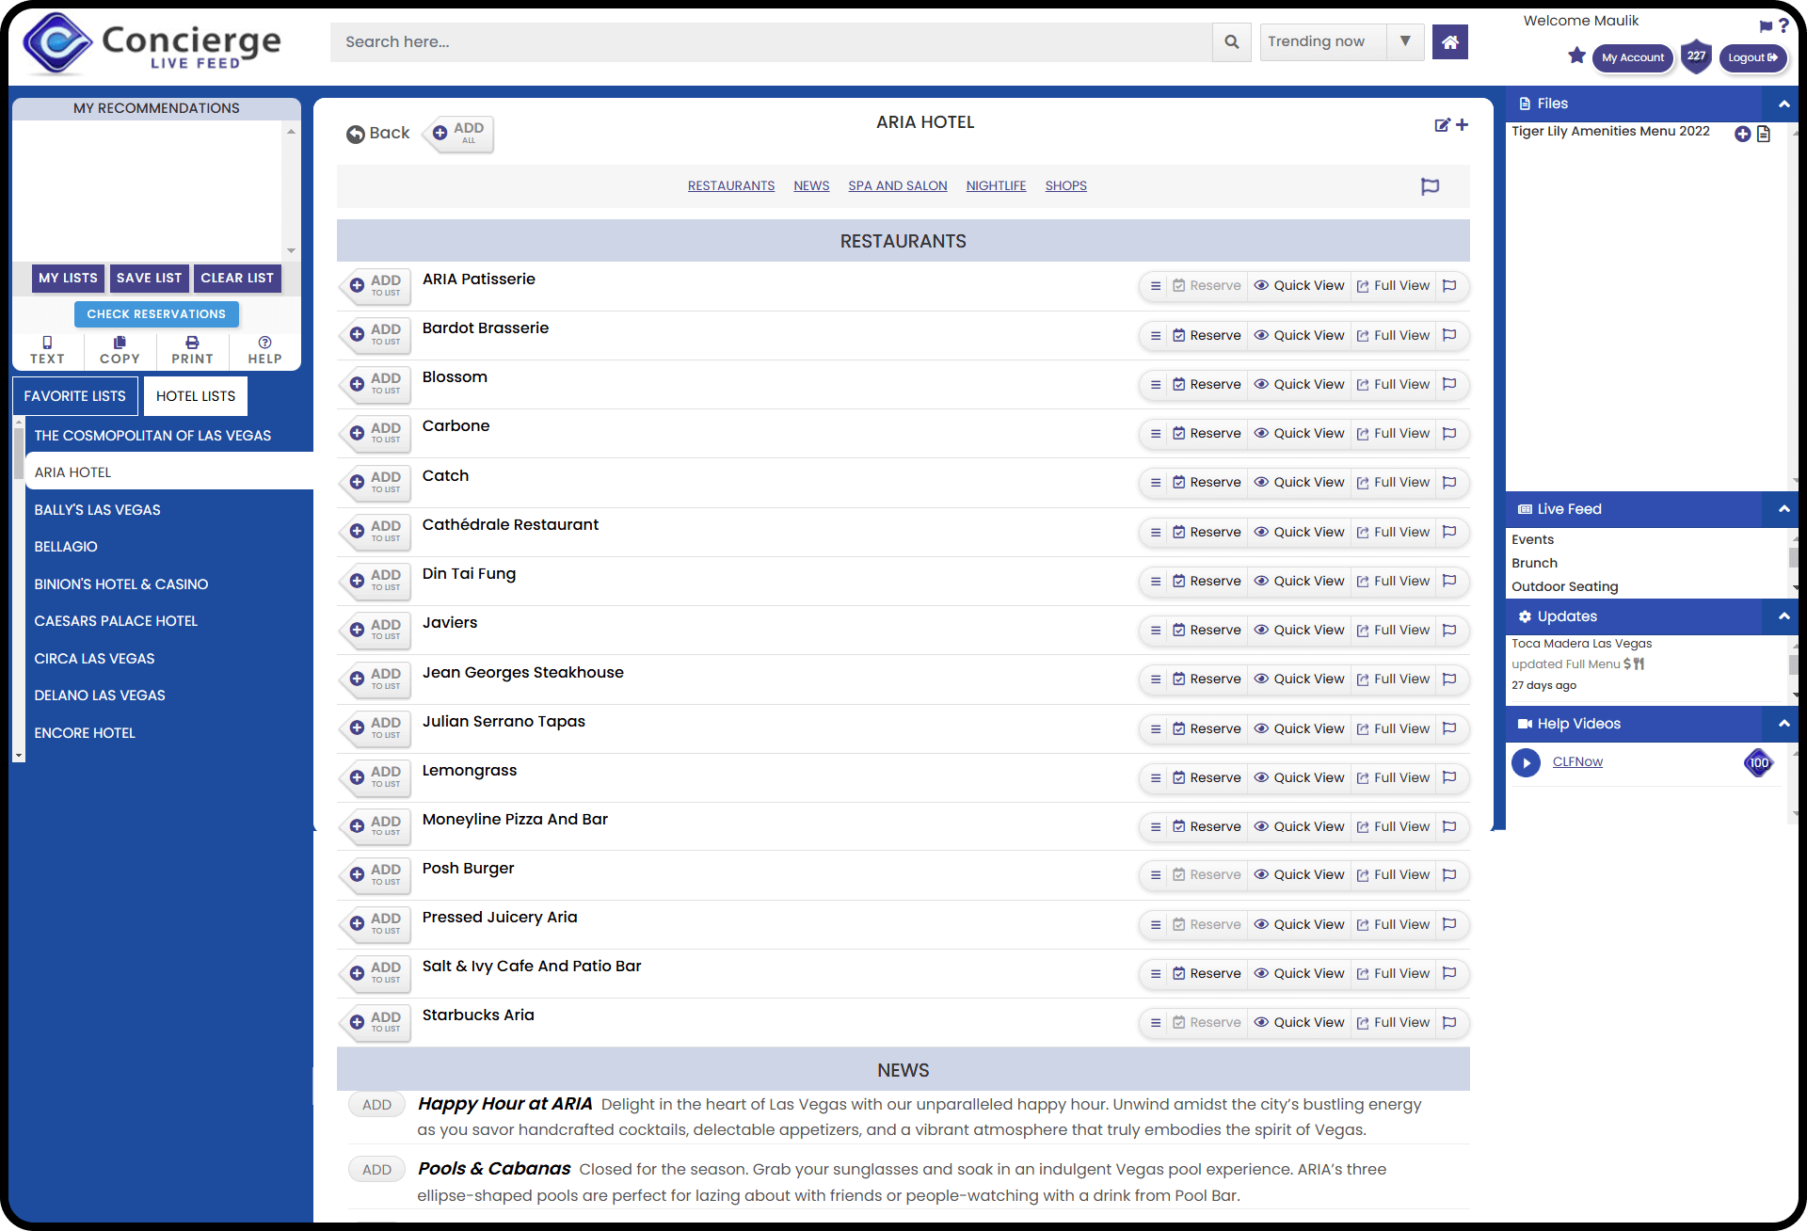Click the Add All button
Image resolution: width=1807 pixels, height=1231 pixels.
459,134
